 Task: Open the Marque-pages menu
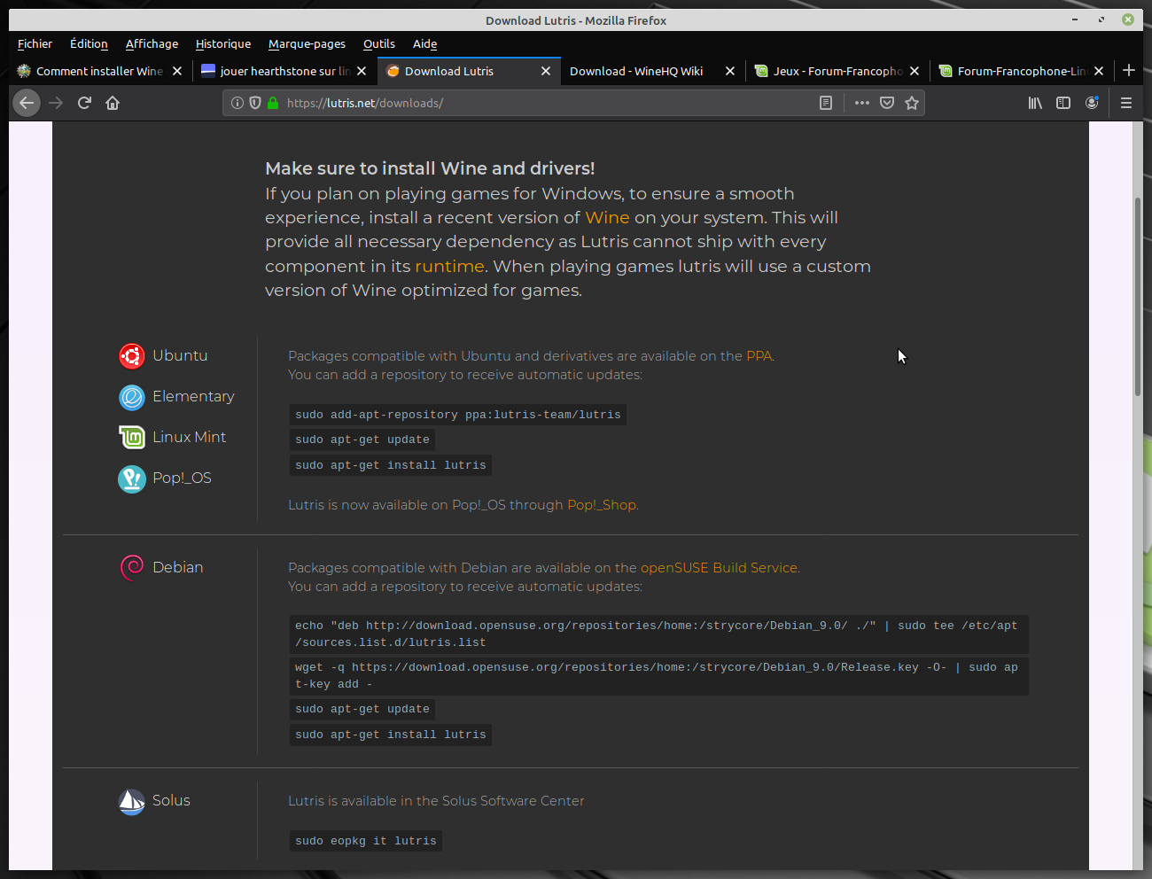coord(307,43)
